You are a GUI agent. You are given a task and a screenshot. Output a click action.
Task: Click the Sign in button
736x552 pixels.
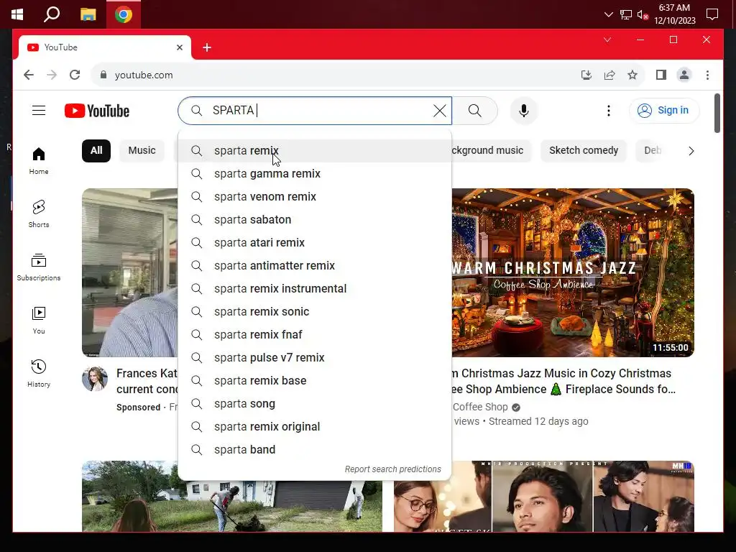[664, 110]
